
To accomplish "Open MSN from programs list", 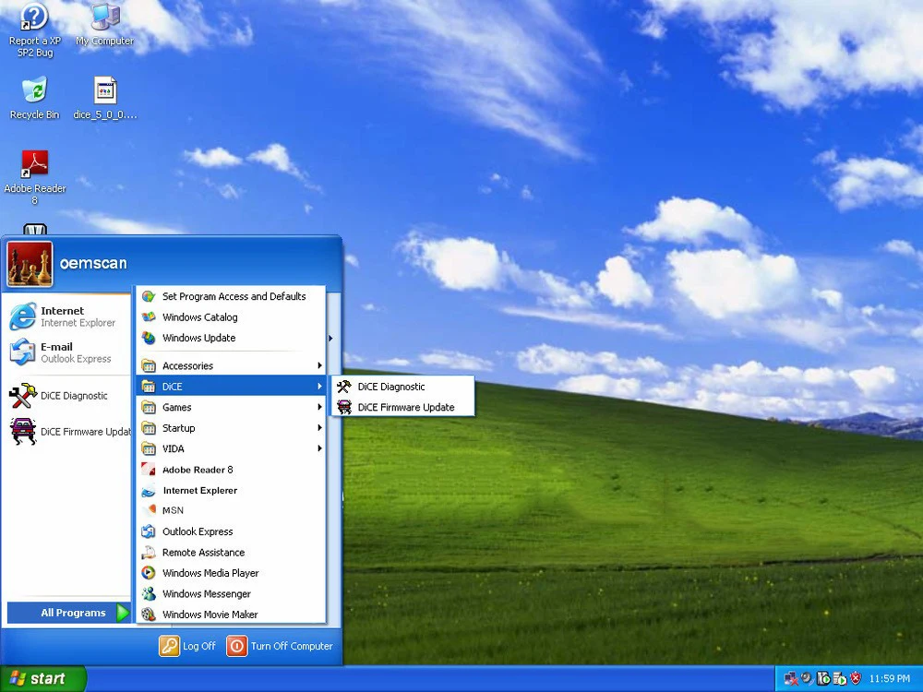I will coord(232,511).
